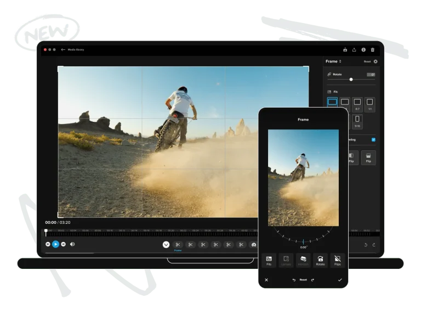The width and height of the screenshot is (421, 310).
Task: Go back to Media library
Action: [72, 50]
